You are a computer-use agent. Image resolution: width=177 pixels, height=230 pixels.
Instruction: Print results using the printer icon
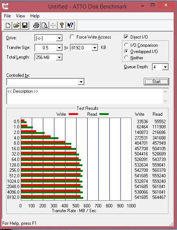[x=36, y=26]
